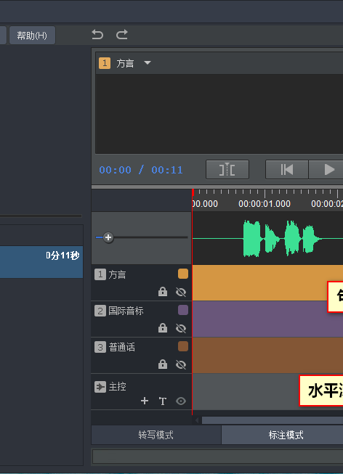Click the orange 方言 color swatch

pos(183,274)
